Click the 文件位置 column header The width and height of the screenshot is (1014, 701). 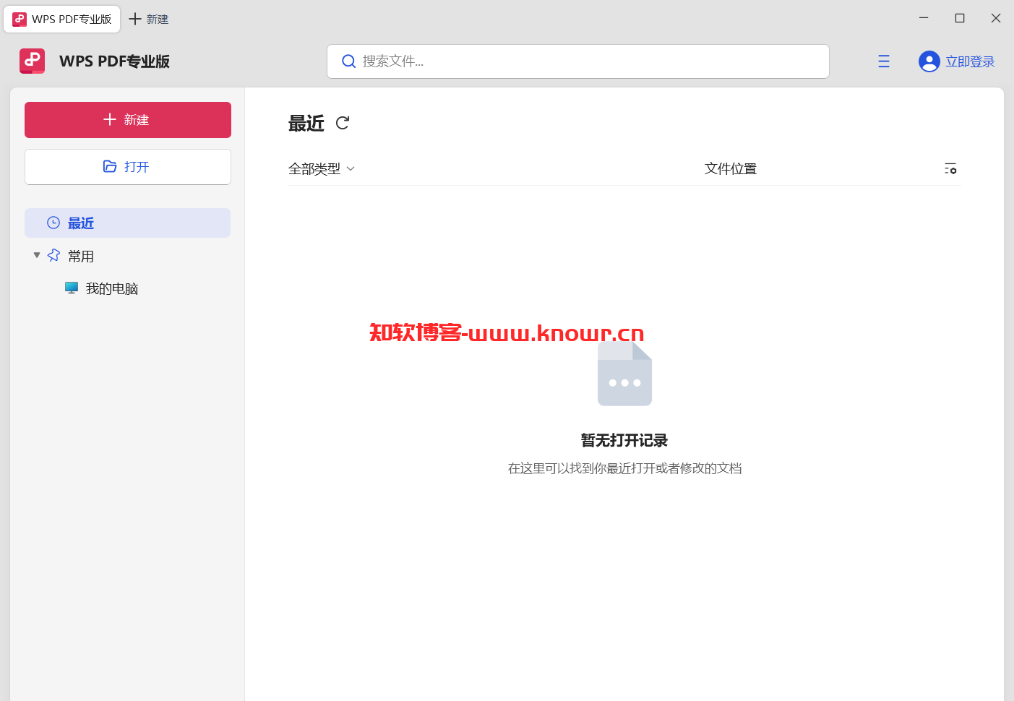click(730, 168)
